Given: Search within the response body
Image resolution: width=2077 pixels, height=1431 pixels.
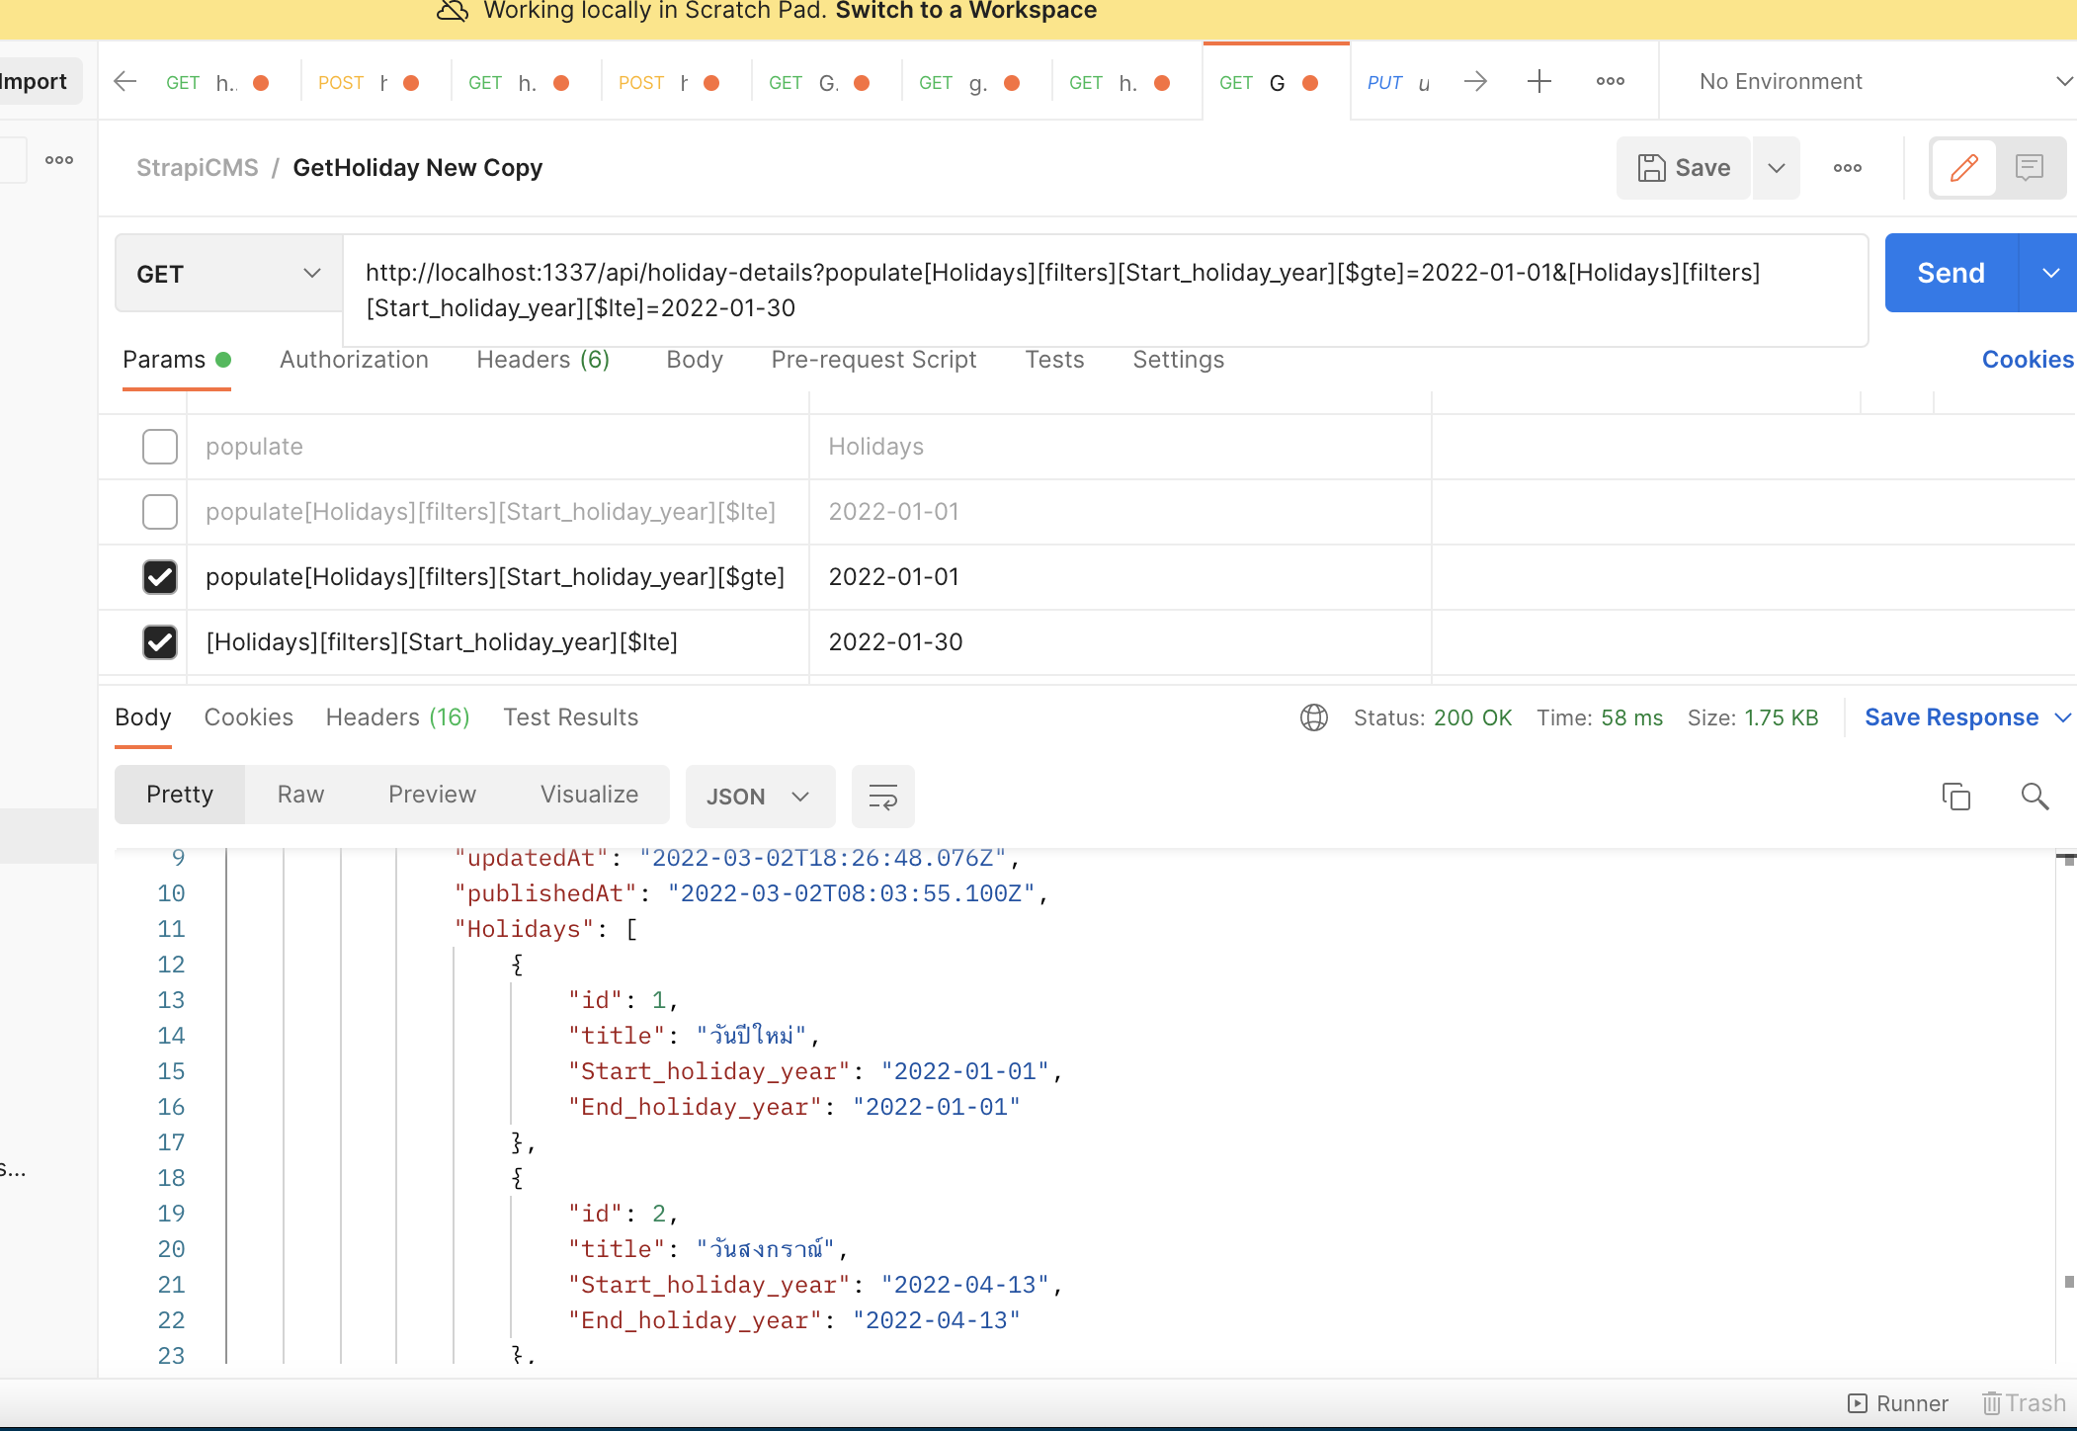Looking at the screenshot, I should (x=2035, y=796).
